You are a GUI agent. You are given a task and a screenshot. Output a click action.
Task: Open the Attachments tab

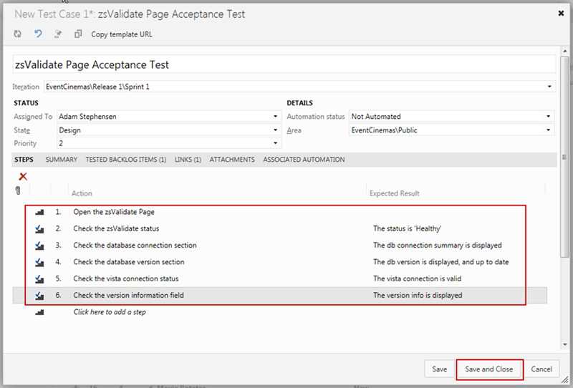231,160
